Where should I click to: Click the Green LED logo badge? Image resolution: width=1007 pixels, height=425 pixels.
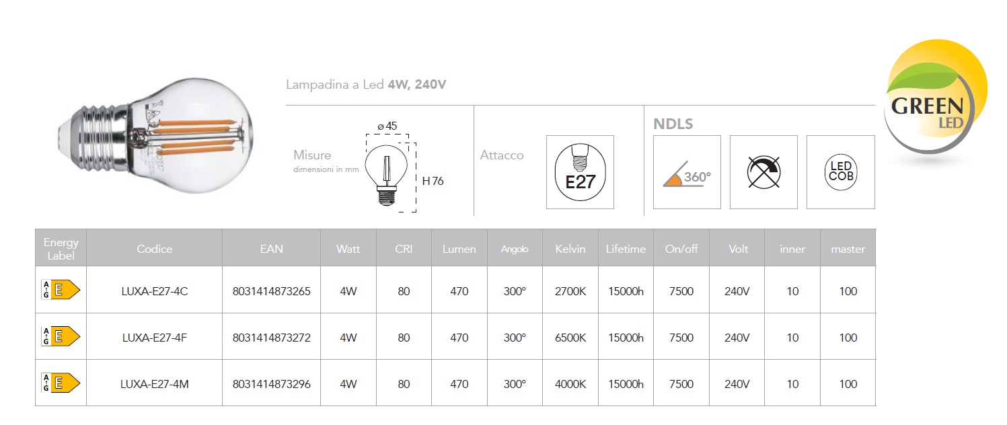(x=935, y=98)
